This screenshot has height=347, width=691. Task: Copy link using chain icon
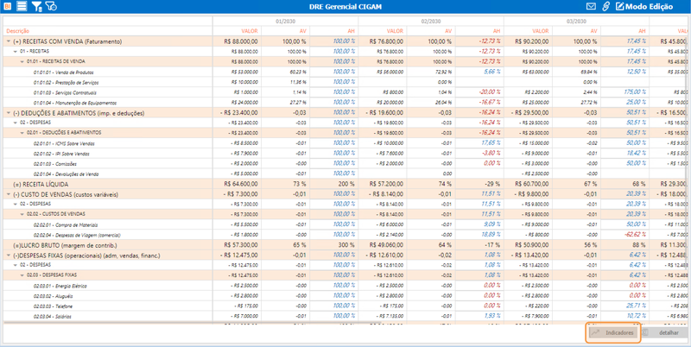(x=605, y=6)
